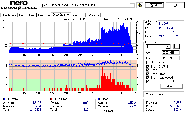The height and width of the screenshot is (113, 185).
Task: Click the LITE-ON DVDRW drive combo box
Action: (87, 5)
